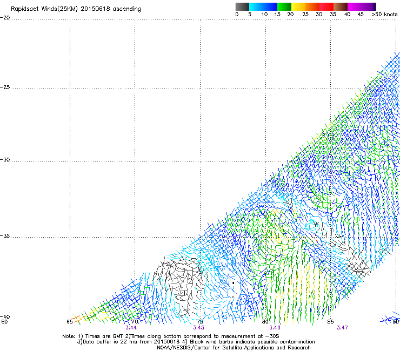Image resolution: width=400 pixels, height=351 pixels.
Task: Click the 65 longitude axis label
Action: pos(70,322)
